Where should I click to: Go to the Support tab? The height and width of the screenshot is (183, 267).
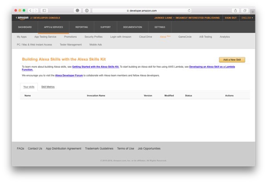(105, 27)
